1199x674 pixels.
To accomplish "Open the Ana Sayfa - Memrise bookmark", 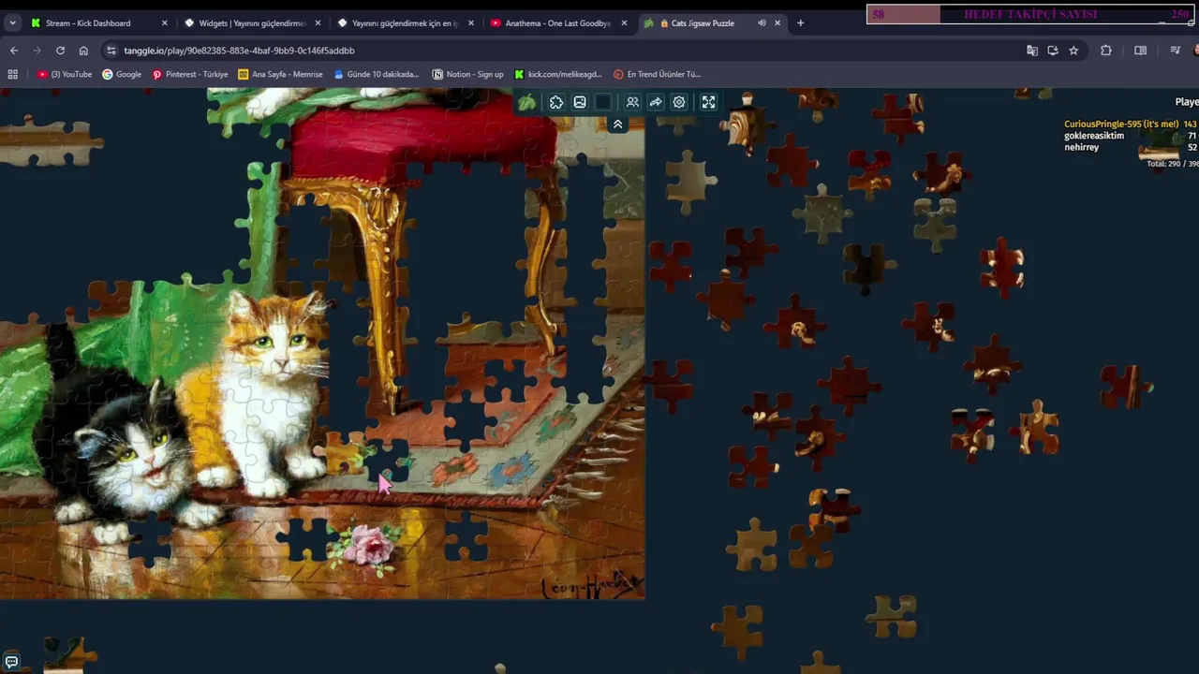I will coord(280,74).
